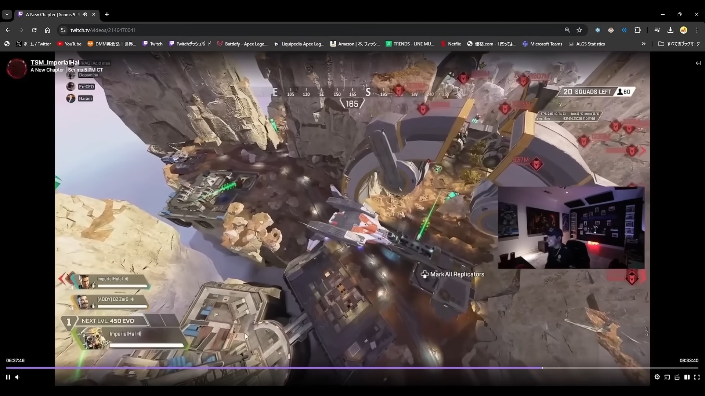Open Chrome downloads icon

(x=670, y=30)
